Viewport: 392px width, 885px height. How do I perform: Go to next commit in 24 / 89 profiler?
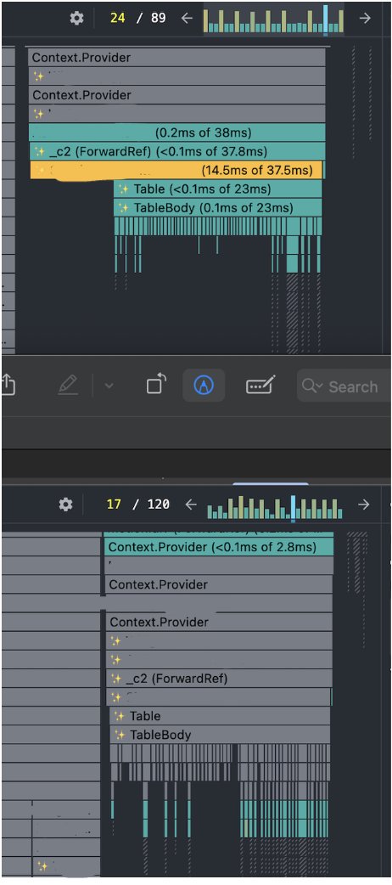pos(366,18)
